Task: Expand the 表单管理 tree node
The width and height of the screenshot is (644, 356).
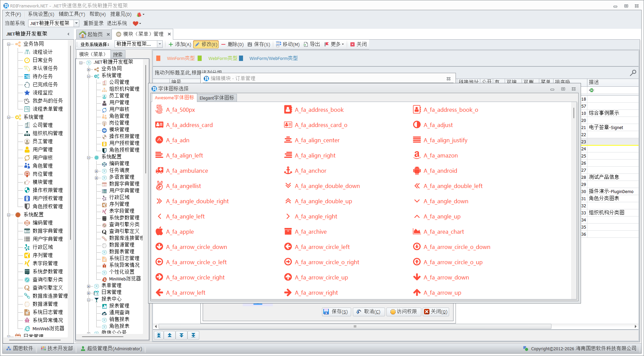Action: (x=88, y=286)
